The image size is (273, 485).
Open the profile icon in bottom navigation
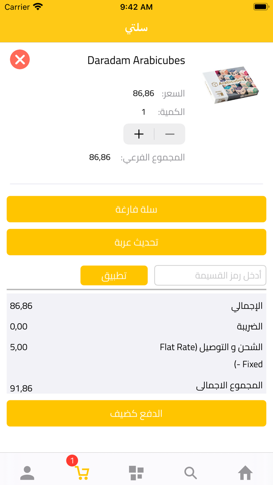pos(27,473)
